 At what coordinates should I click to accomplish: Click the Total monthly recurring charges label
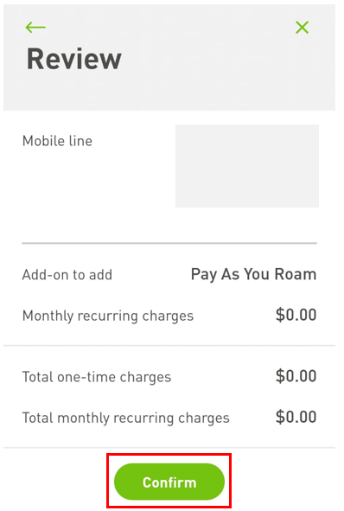(x=125, y=418)
